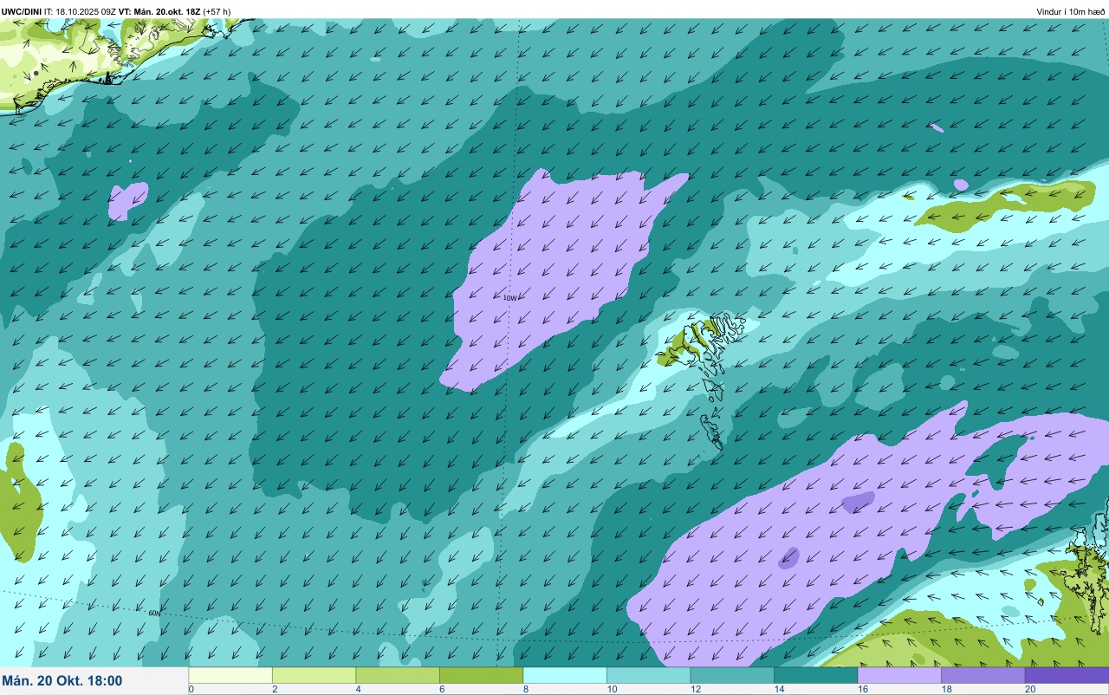Click the 'Mán. 20 Okt. 18:00' date label
The width and height of the screenshot is (1109, 695).
click(62, 681)
